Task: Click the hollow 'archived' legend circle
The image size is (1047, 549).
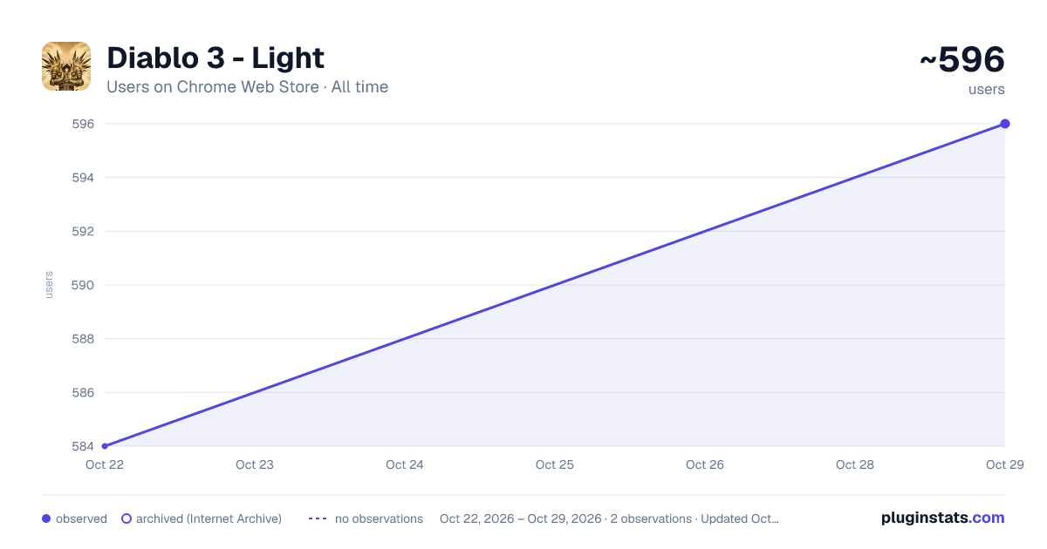Action: point(127,518)
